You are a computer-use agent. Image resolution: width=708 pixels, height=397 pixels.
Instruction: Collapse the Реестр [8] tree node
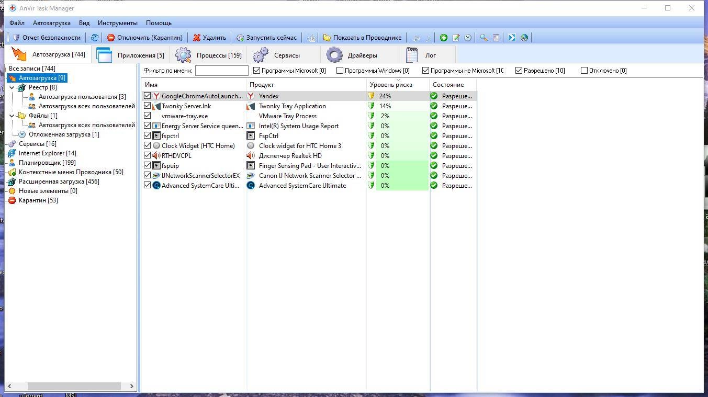(x=12, y=87)
